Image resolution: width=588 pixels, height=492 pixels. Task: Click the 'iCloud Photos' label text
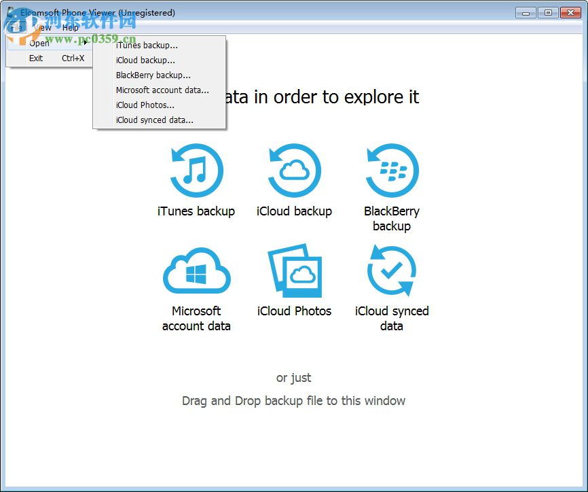294,311
